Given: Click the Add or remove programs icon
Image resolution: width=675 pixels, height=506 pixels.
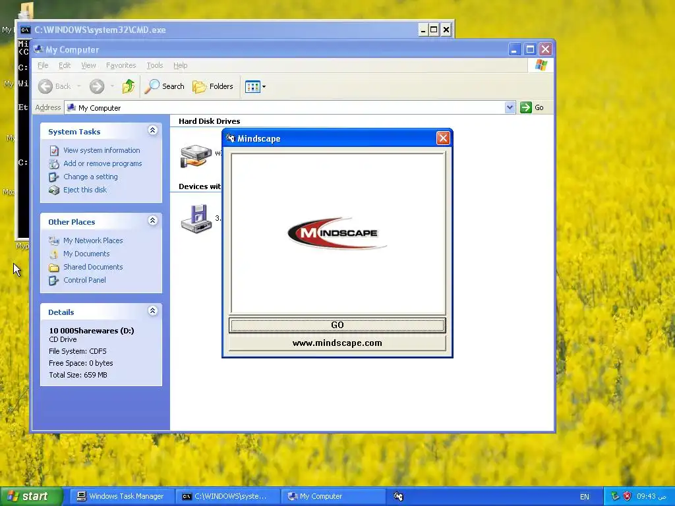Looking at the screenshot, I should click(x=54, y=164).
